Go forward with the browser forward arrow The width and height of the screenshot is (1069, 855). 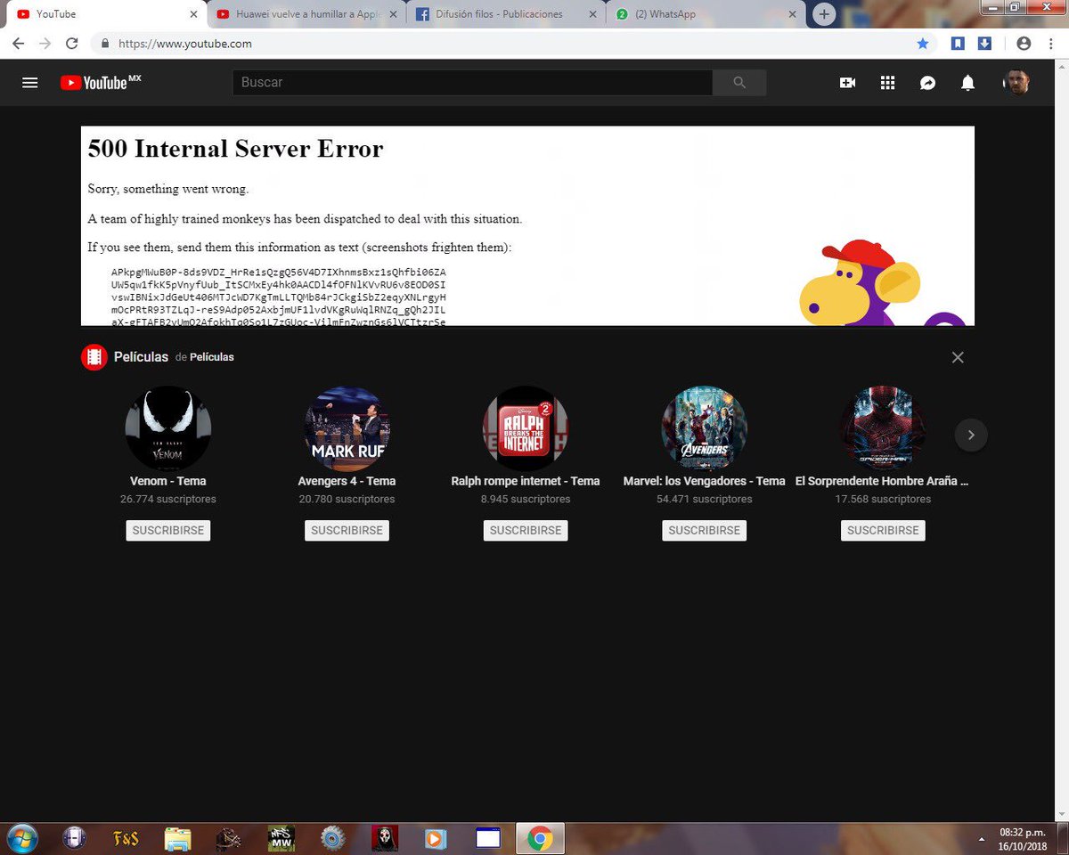pos(45,43)
